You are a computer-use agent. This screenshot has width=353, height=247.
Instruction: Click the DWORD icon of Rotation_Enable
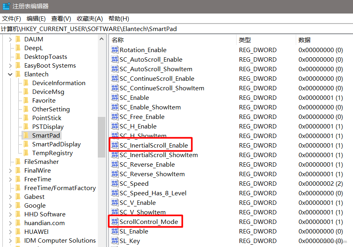pyautogui.click(x=115, y=50)
